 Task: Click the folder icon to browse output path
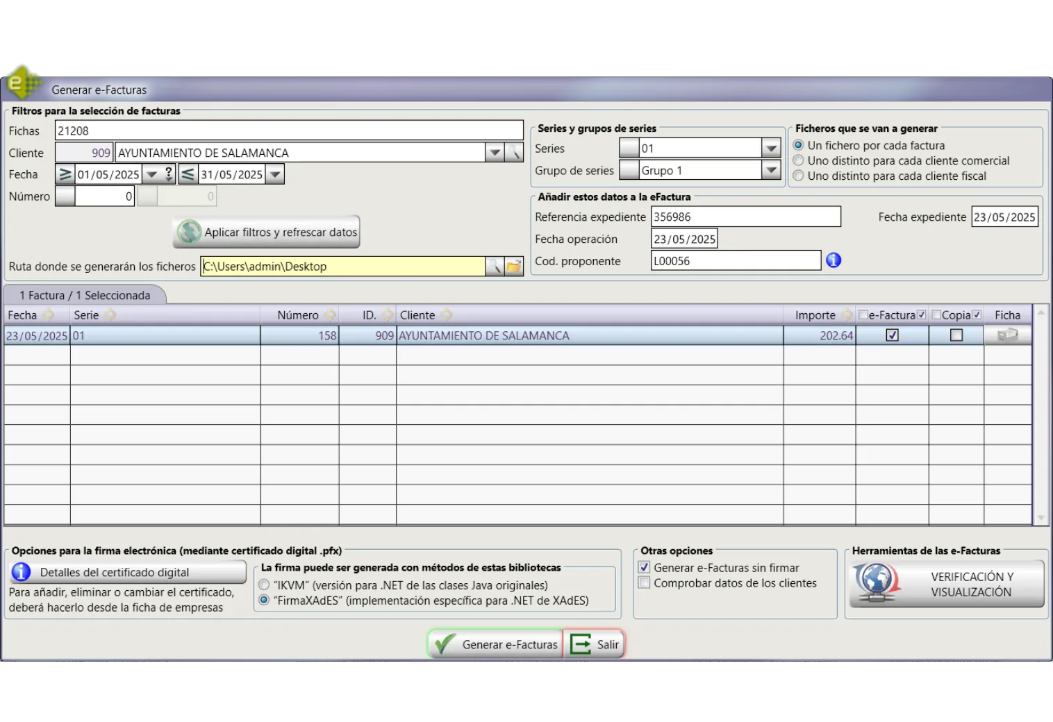click(x=514, y=267)
